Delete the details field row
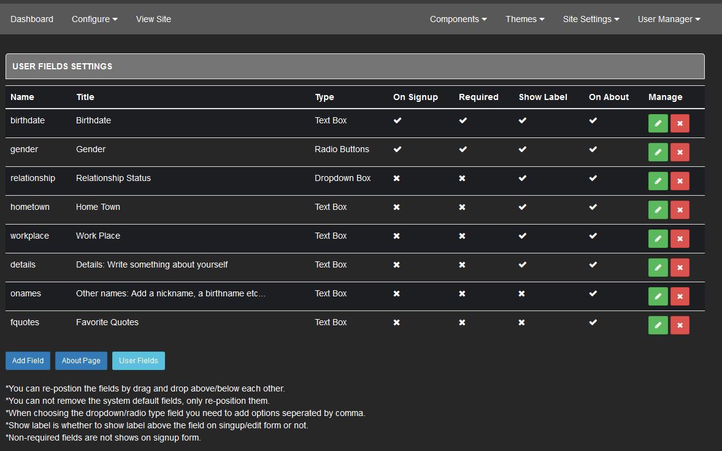The height and width of the screenshot is (451, 722). tap(680, 268)
